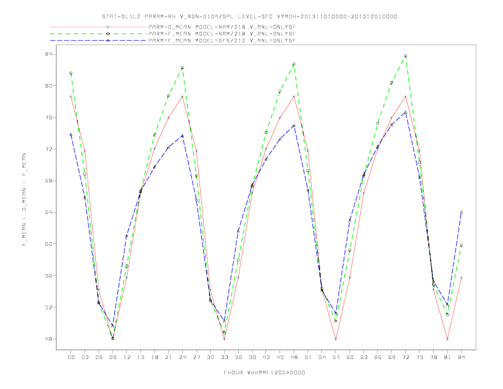Click the vertical axis label F_MEAN | O_MEAN | F_MEAN
This screenshot has height=389, width=503.
click(x=24, y=200)
